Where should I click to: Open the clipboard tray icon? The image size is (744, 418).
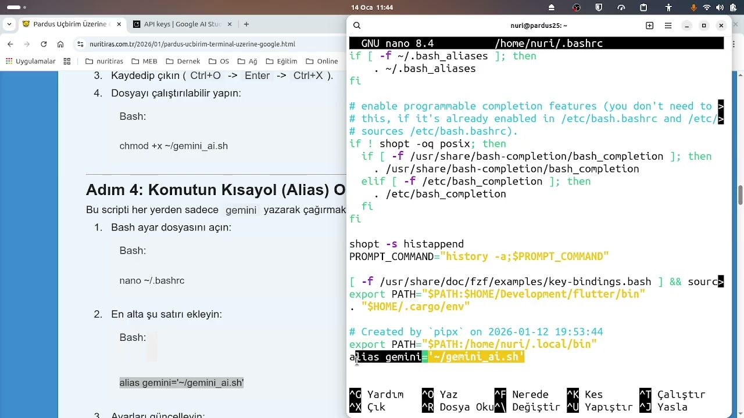(x=643, y=8)
